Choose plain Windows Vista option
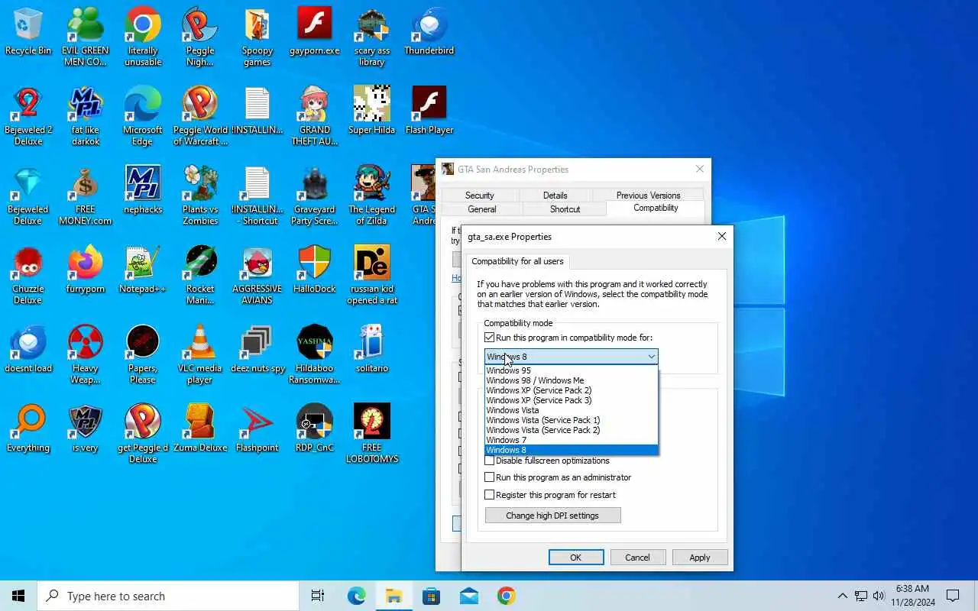Screen dimensions: 978x611 pos(571,410)
